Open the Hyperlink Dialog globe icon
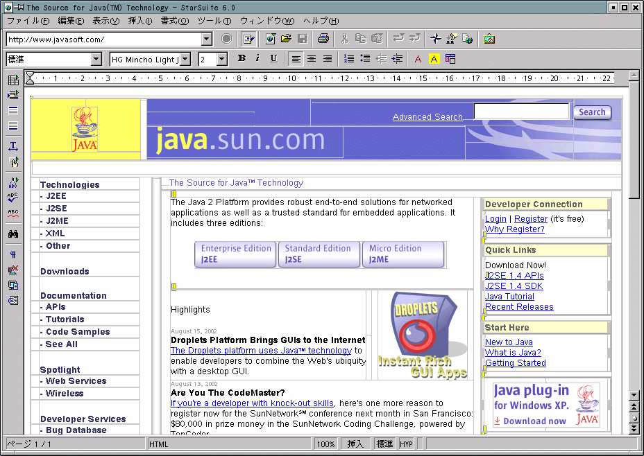The height and width of the screenshot is (456, 644). [468, 39]
